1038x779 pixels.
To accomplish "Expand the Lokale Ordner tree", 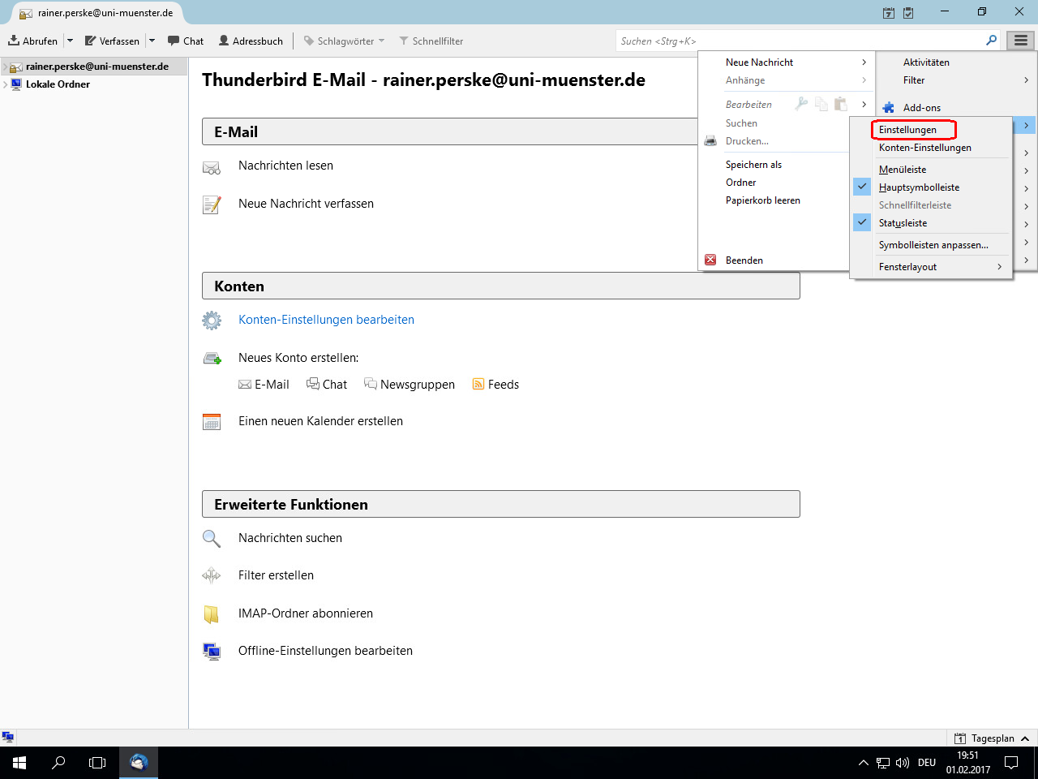I will click(x=6, y=84).
